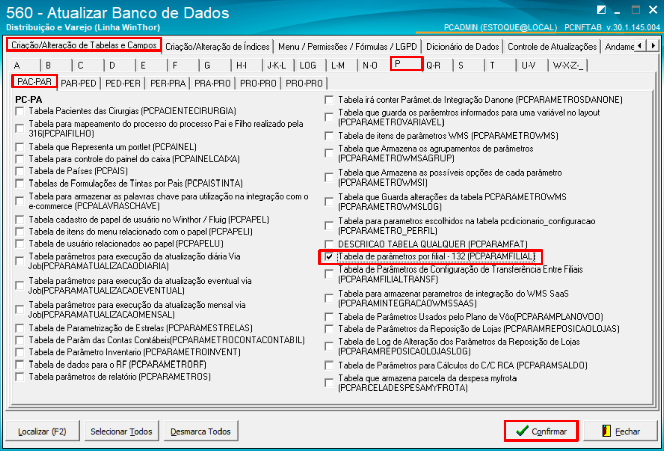Open the W-X-Z-_ letter tab
The width and height of the screenshot is (664, 451).
(568, 65)
